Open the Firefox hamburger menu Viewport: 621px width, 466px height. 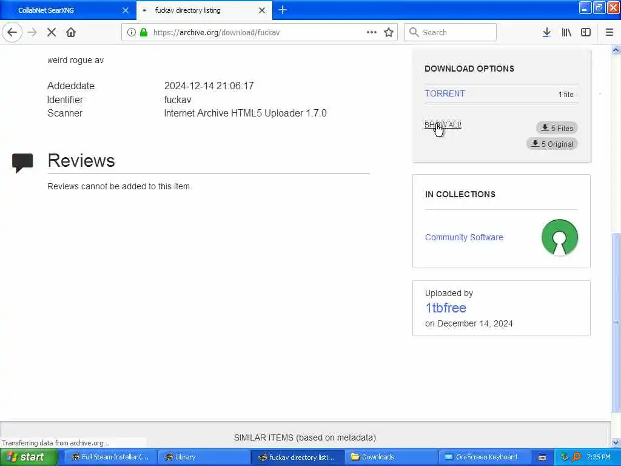pyautogui.click(x=609, y=33)
